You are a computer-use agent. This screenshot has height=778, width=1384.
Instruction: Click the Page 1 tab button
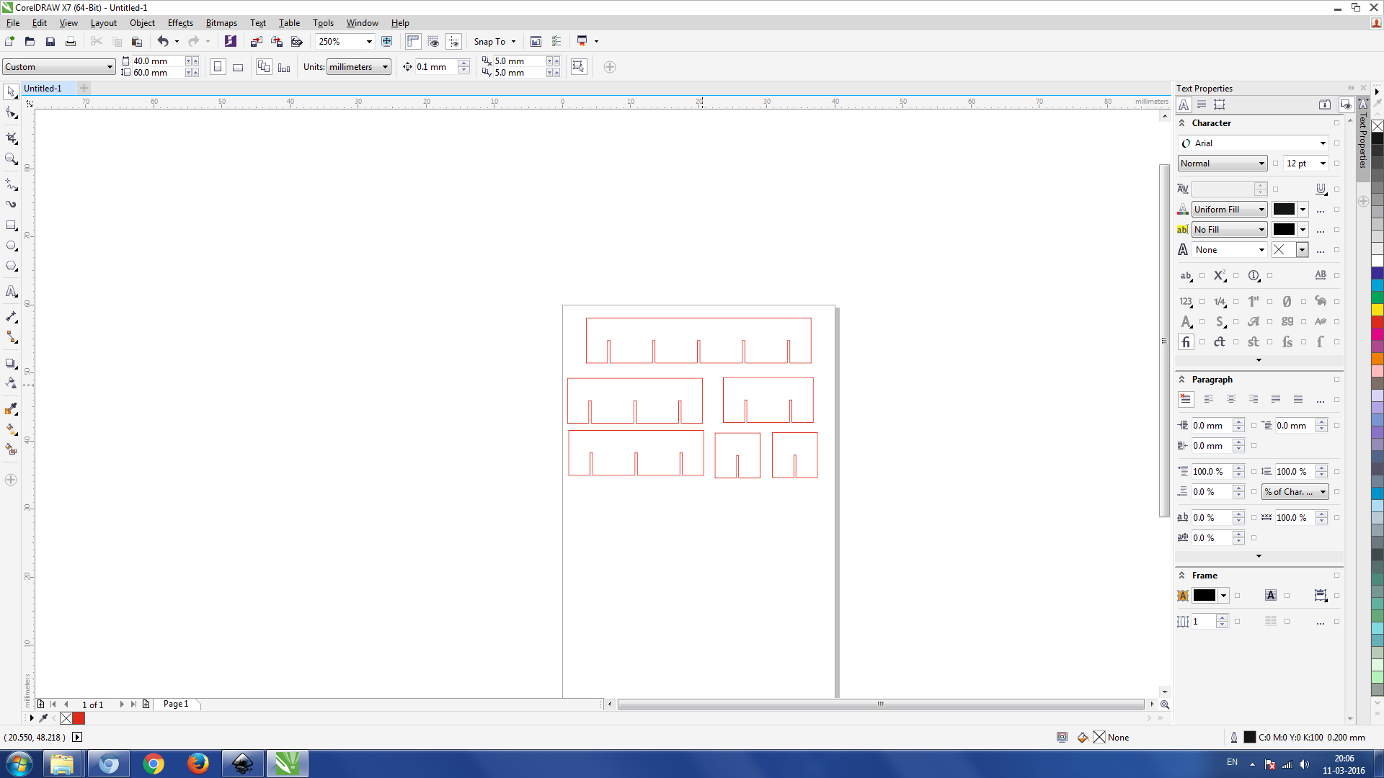coord(176,704)
